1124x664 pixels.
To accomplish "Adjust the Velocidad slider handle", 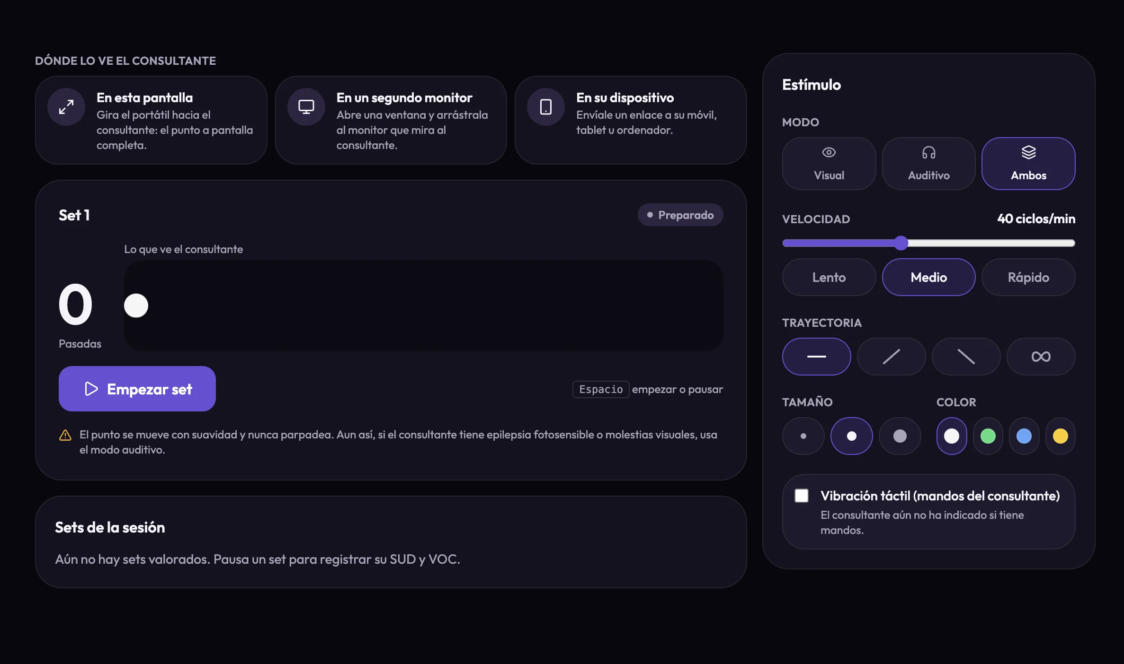I will tap(901, 243).
